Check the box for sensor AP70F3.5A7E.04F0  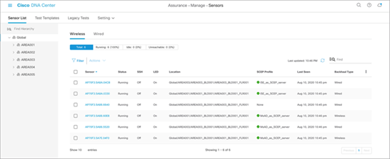76,138
